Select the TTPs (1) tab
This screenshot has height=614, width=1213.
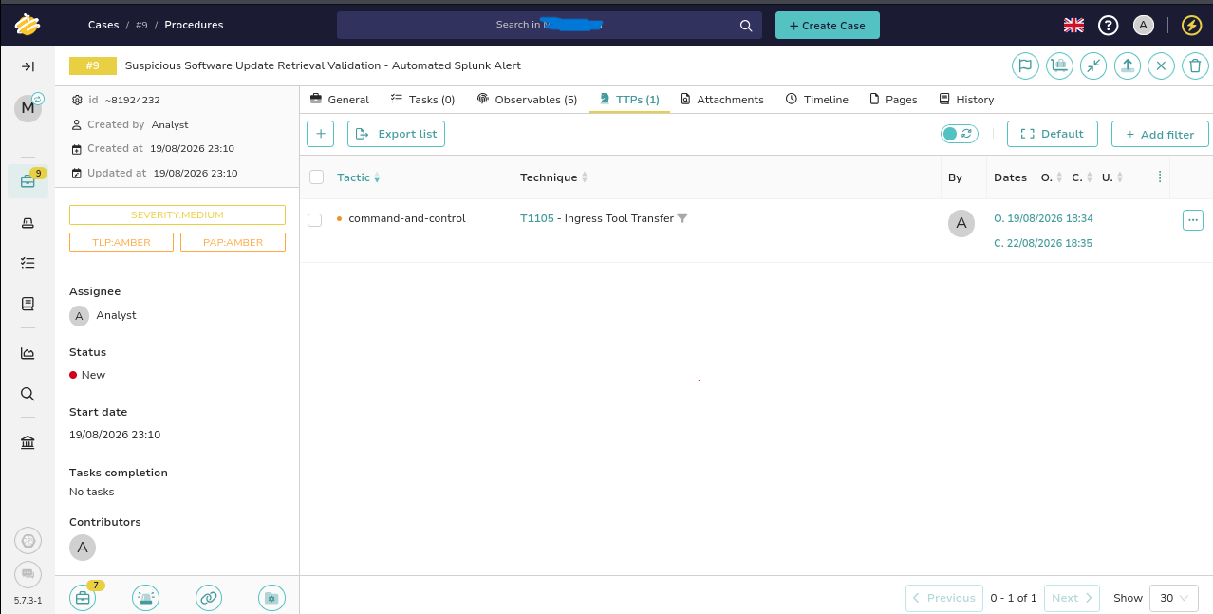[629, 100]
